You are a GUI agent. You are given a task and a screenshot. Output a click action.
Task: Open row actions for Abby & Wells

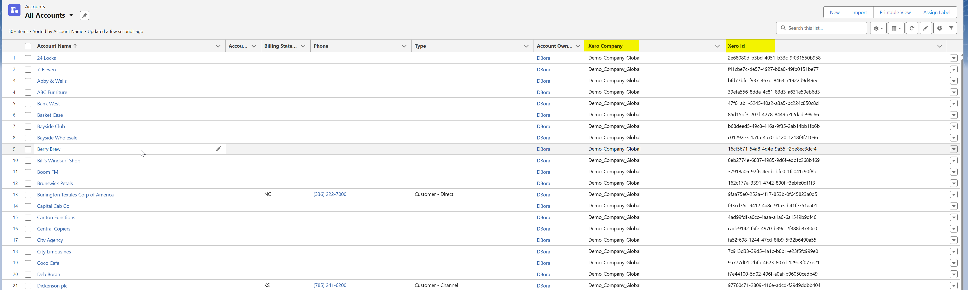[x=954, y=81]
